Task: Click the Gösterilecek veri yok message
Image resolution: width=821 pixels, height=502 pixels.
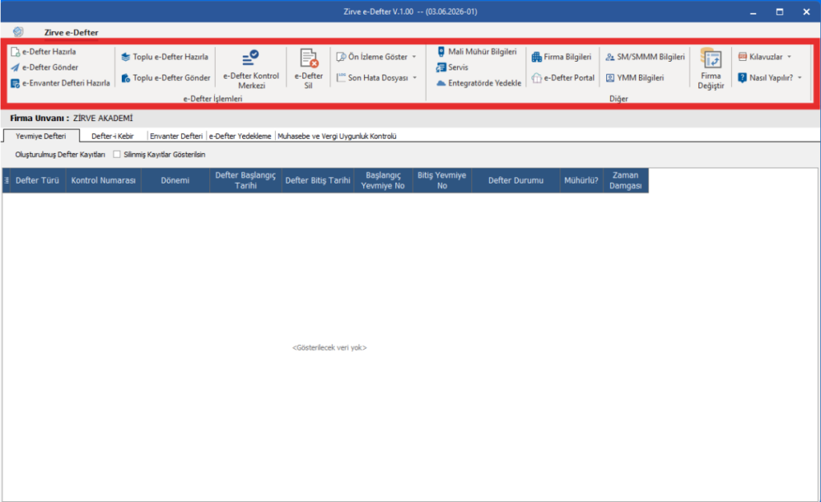Action: pyautogui.click(x=330, y=347)
